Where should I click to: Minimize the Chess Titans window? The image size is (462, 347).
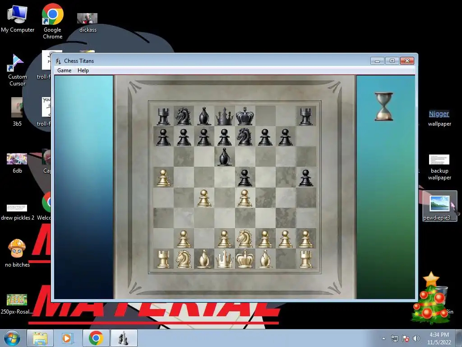[378, 61]
